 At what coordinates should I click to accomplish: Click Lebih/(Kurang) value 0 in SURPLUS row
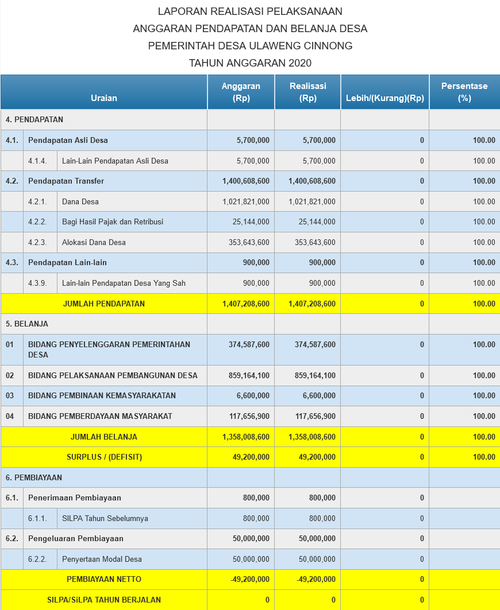[x=422, y=457]
